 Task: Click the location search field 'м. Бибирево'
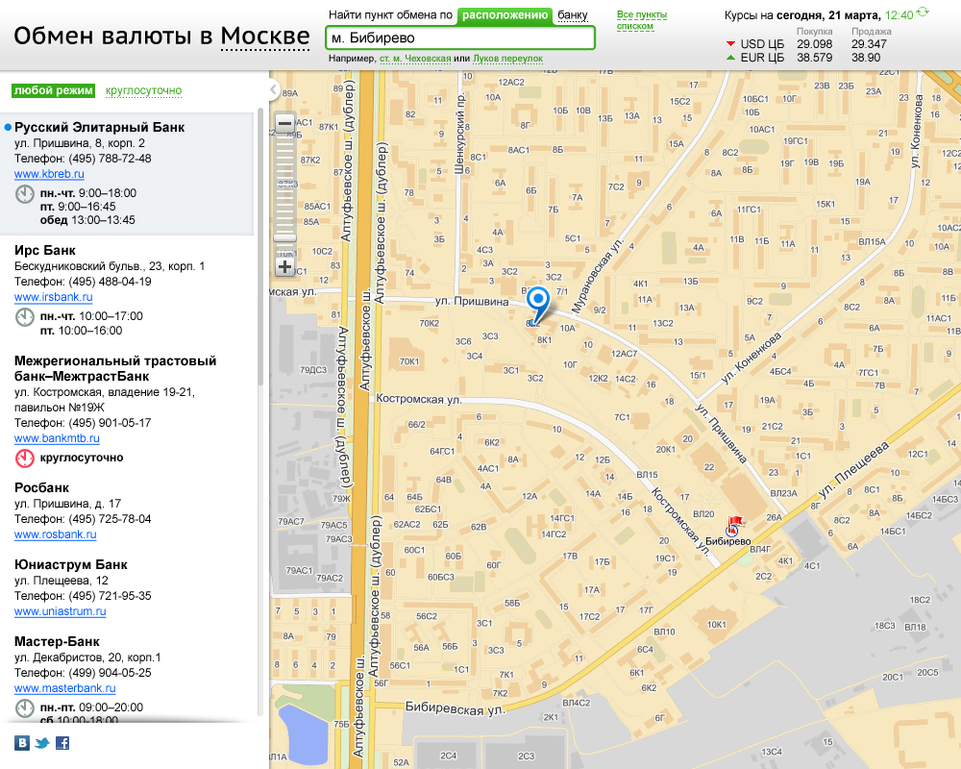pyautogui.click(x=459, y=38)
